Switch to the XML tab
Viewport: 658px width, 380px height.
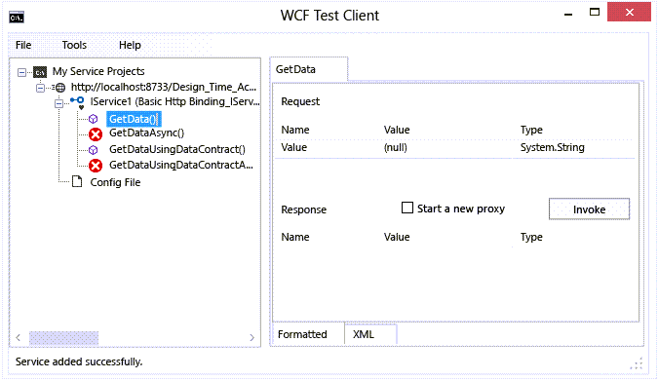click(x=370, y=334)
